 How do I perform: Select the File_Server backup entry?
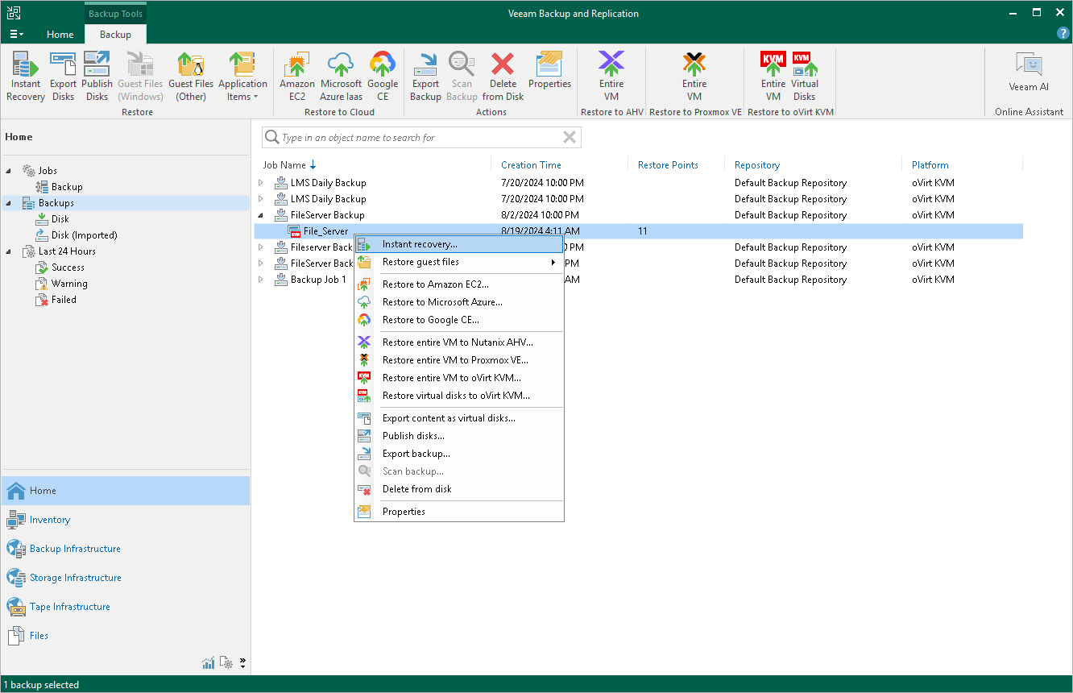[x=325, y=231]
